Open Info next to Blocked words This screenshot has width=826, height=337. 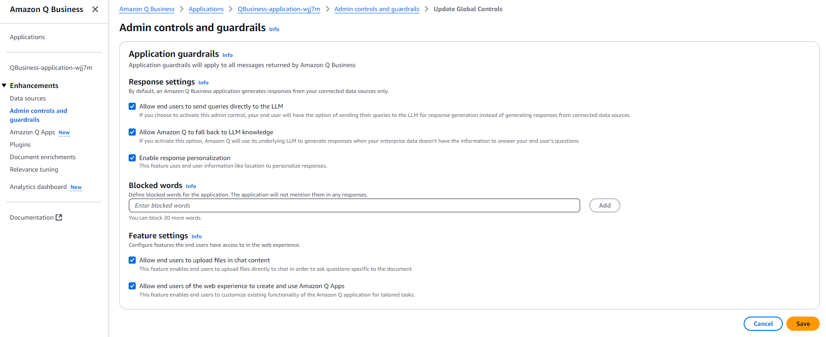[x=191, y=186]
